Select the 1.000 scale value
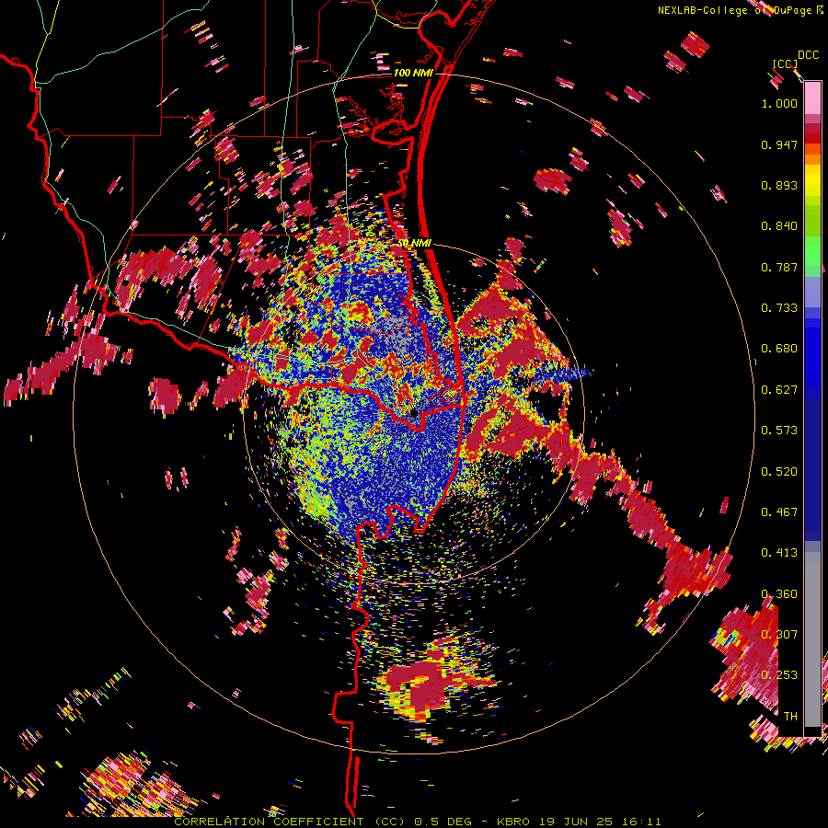Screen dimensions: 828x828 coord(779,103)
